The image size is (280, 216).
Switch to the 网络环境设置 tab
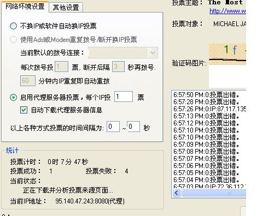(25, 7)
